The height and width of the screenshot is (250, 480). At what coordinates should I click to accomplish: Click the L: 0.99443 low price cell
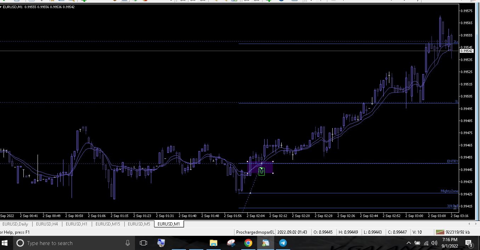[373, 232]
